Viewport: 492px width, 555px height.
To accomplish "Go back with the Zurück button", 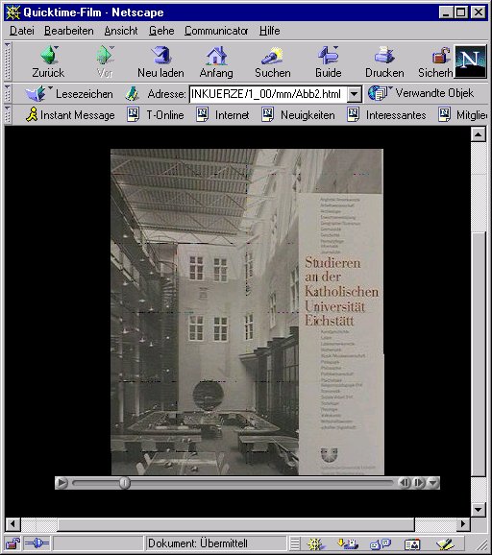I will pos(48,61).
